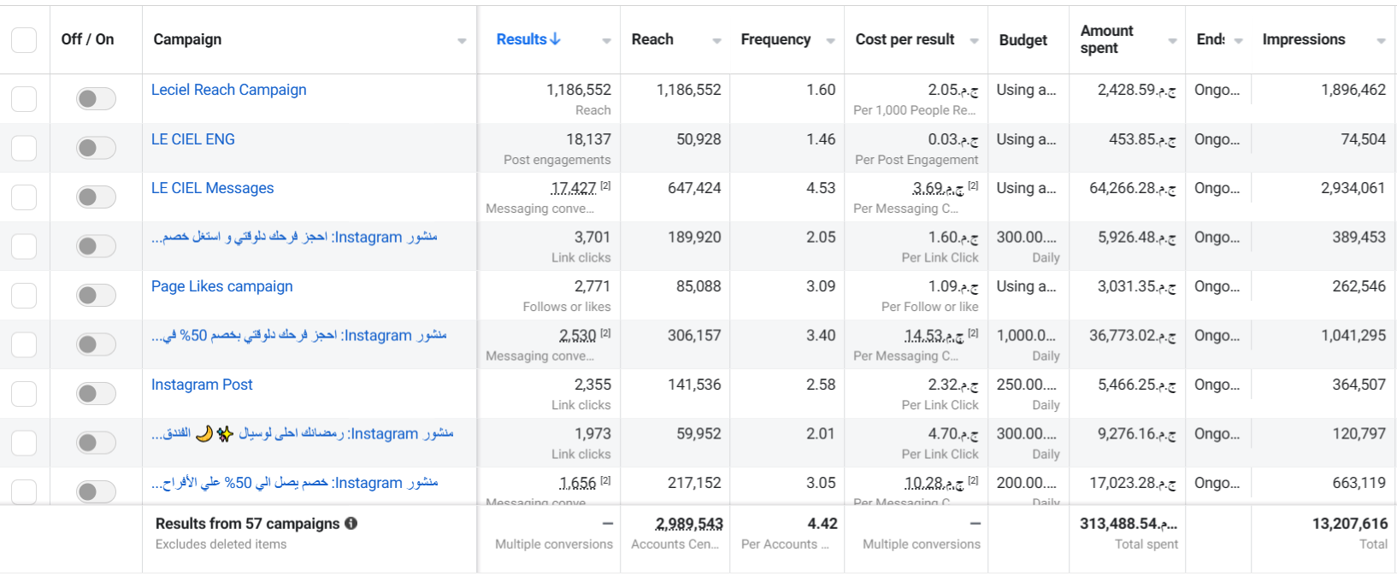
Task: Open the LE CIEL ENG campaign link
Action: tap(192, 139)
